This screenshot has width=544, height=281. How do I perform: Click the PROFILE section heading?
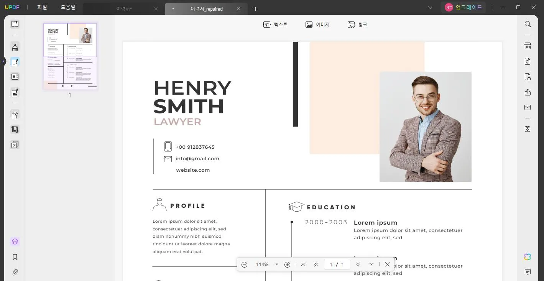point(188,206)
